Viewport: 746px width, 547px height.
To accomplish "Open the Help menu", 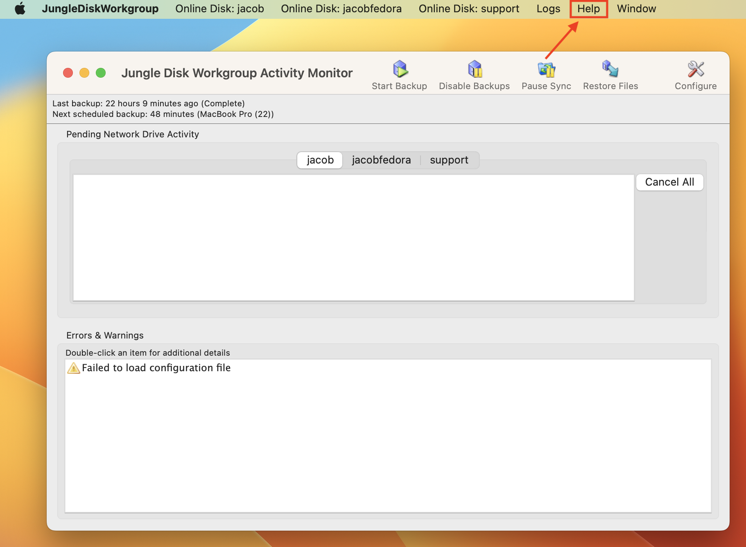I will coord(588,9).
